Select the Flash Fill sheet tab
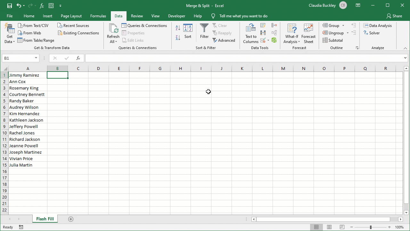The image size is (410, 231). [45, 219]
